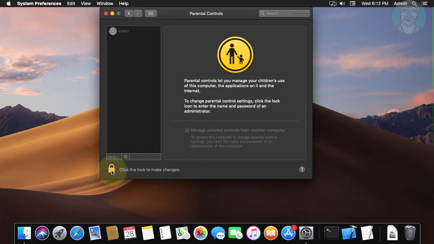
Task: Click the remove user minus button
Action: (118, 157)
